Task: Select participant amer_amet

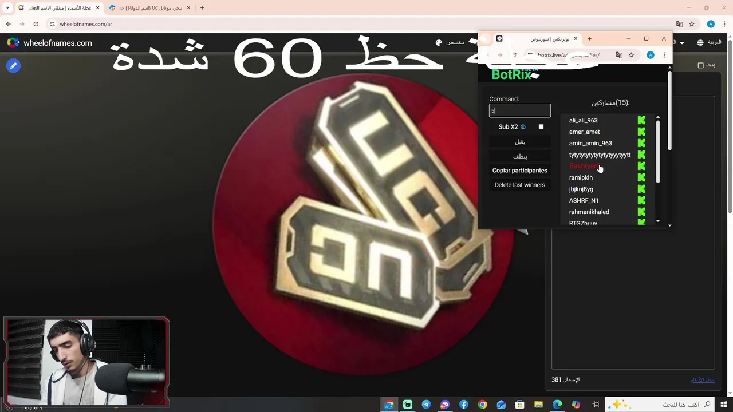Action: tap(584, 132)
